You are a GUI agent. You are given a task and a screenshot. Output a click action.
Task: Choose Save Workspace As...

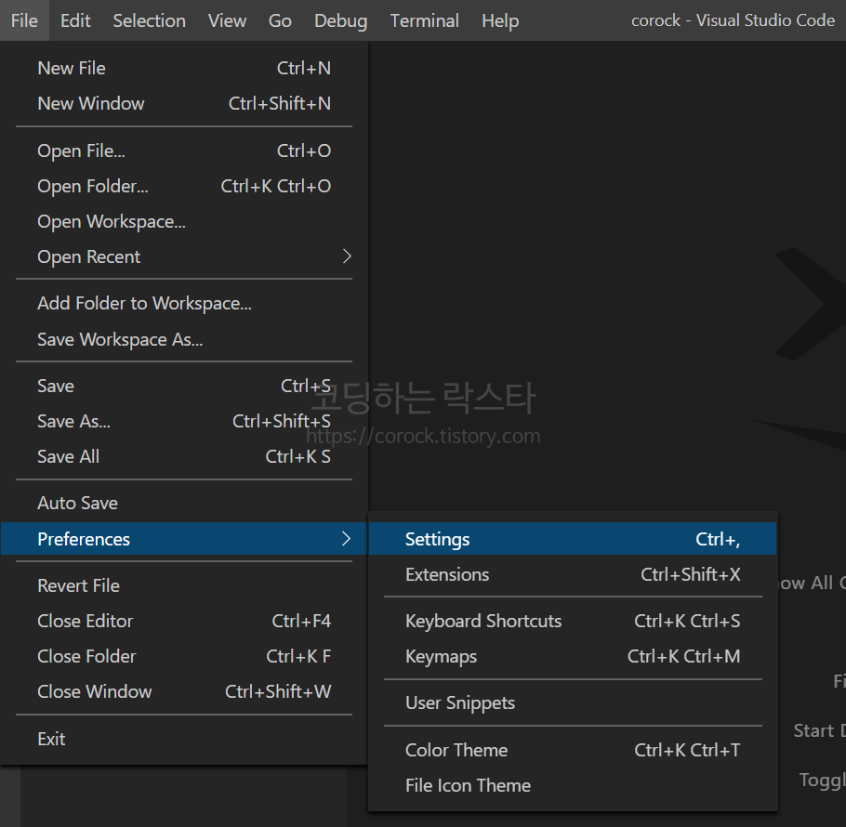tap(184, 339)
